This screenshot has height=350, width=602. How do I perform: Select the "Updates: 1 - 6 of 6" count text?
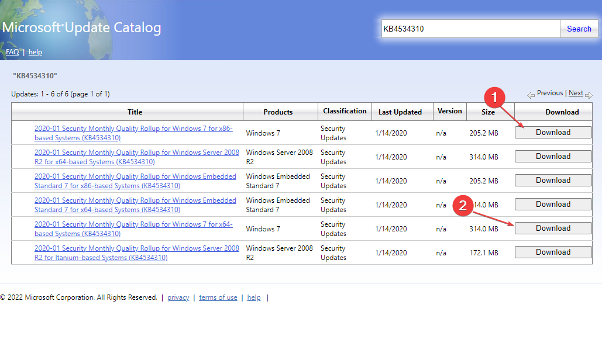tap(60, 94)
